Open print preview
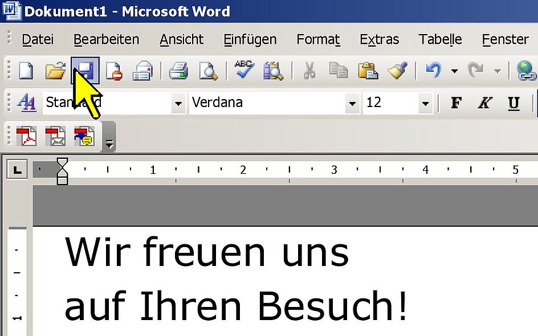Screen dimensions: 538x336 (x=209, y=71)
